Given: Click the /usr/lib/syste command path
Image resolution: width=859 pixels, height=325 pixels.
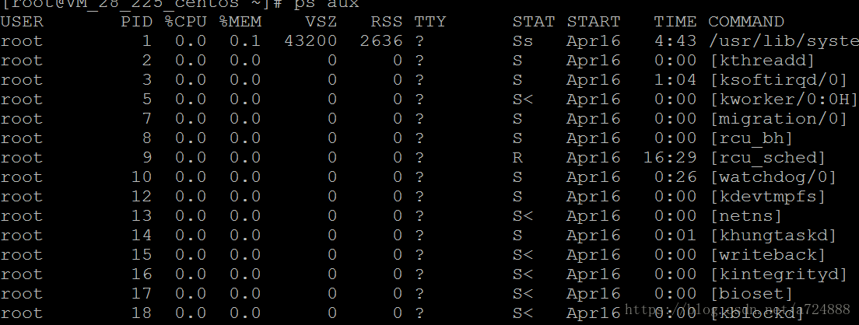Looking at the screenshot, I should (784, 41).
